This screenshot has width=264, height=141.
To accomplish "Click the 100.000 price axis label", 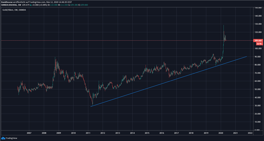I will click(x=258, y=49).
